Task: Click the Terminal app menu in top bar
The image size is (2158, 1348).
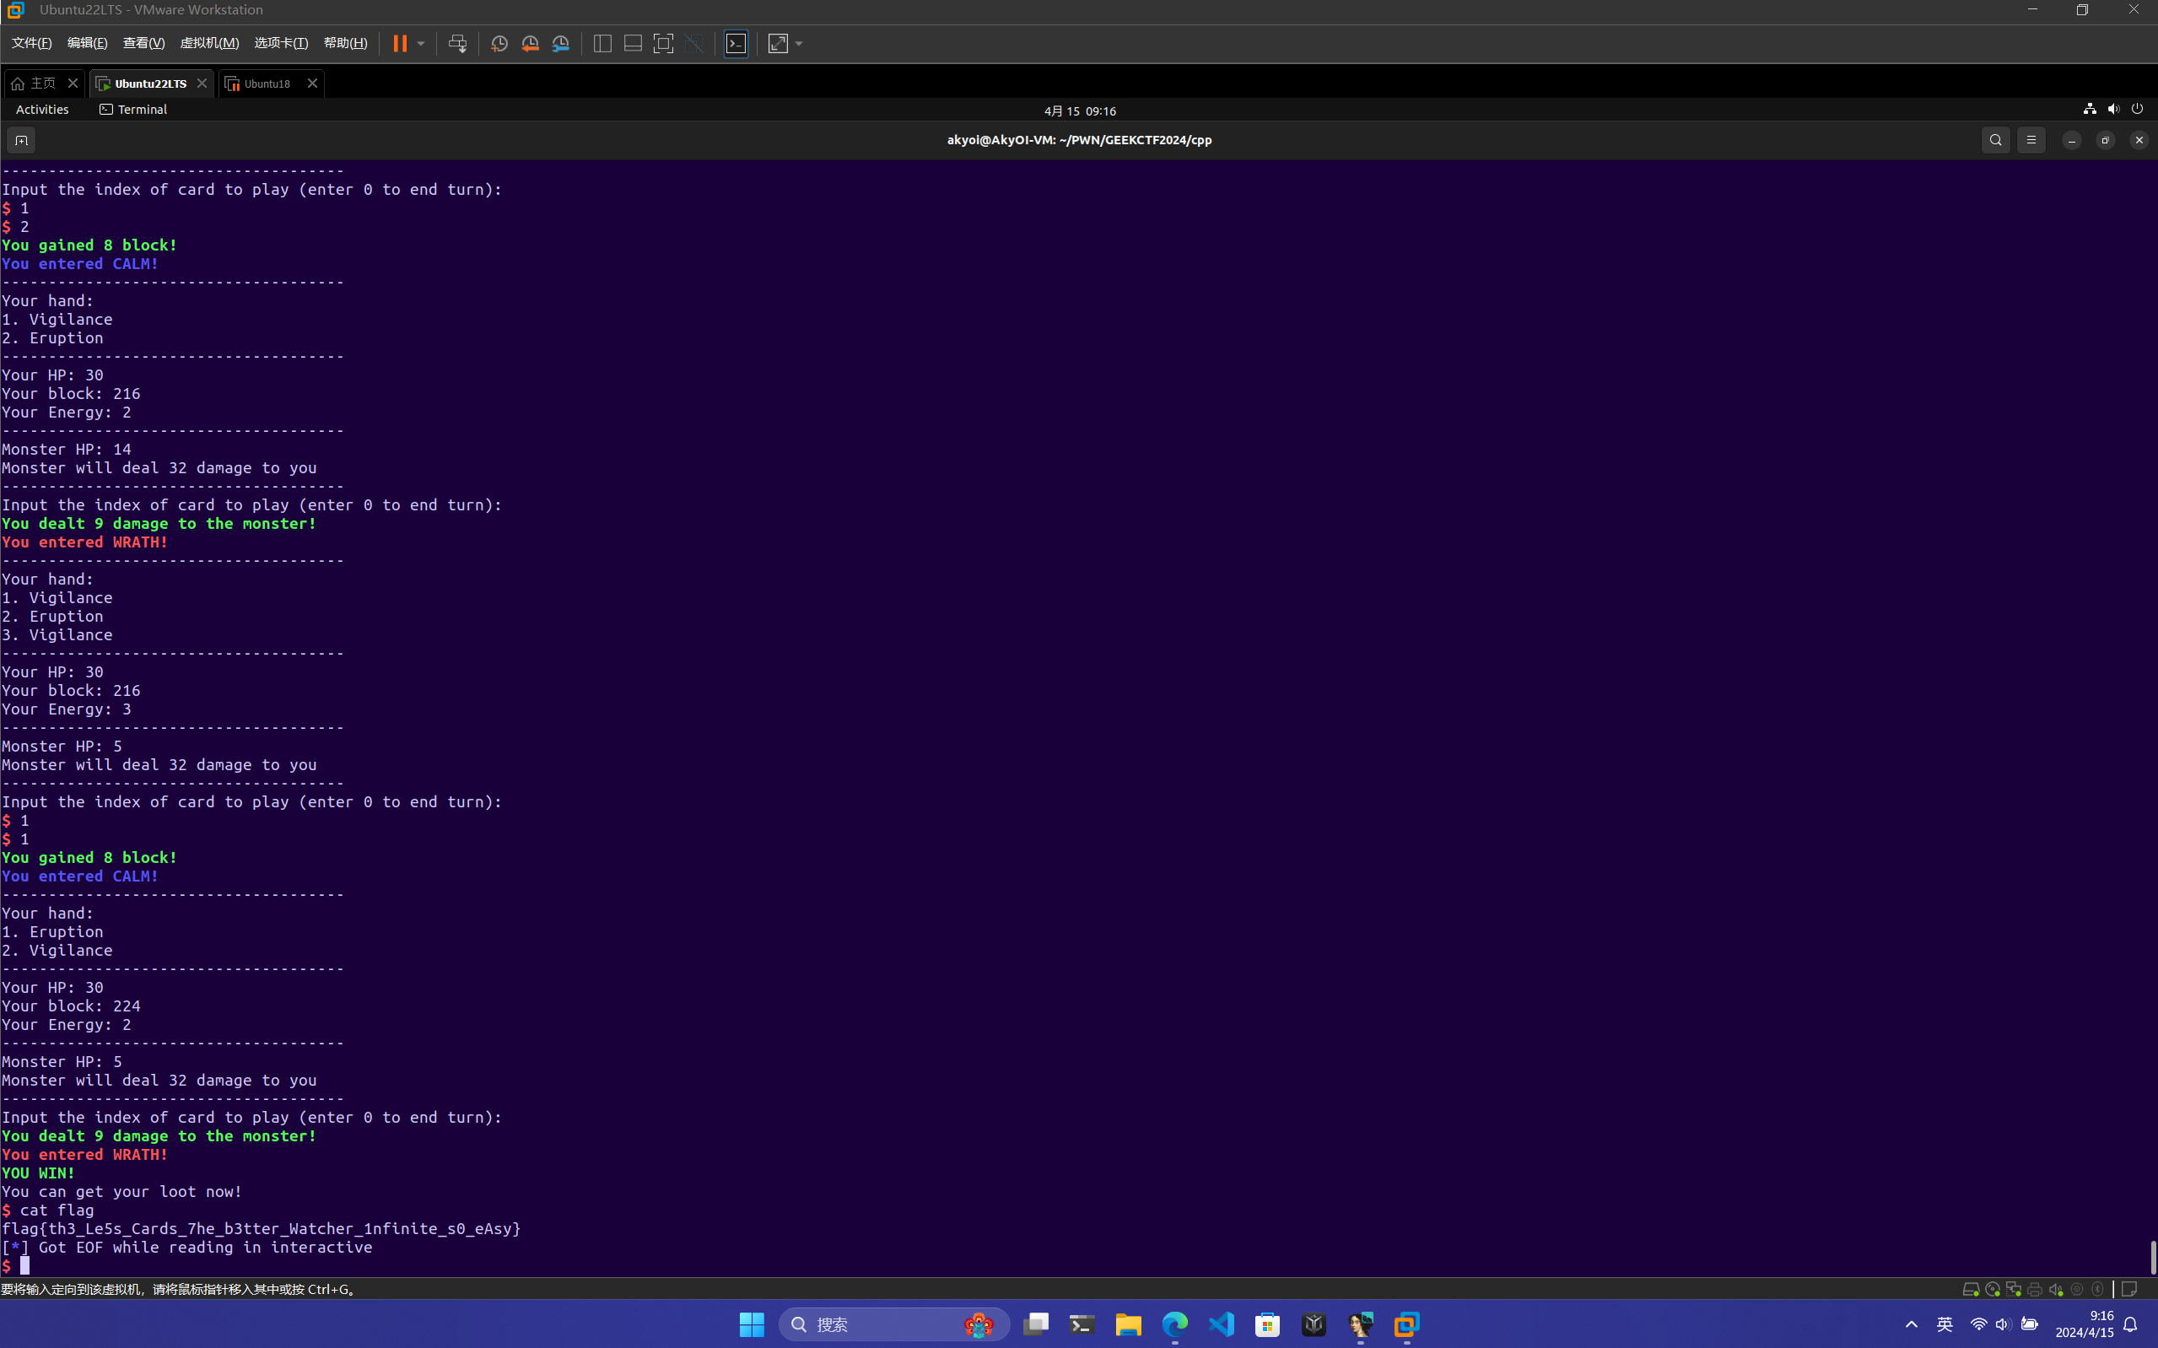Action: (x=132, y=110)
